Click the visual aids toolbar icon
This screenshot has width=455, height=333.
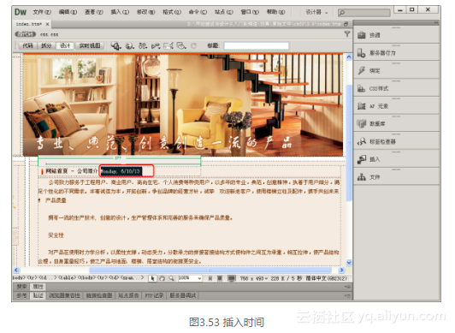point(181,46)
